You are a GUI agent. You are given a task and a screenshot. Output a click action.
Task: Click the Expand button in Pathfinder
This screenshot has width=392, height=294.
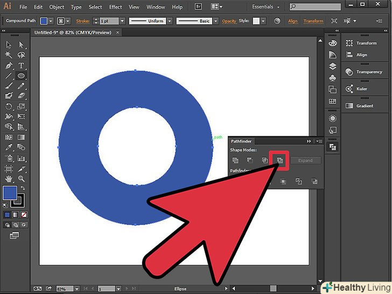(x=305, y=160)
